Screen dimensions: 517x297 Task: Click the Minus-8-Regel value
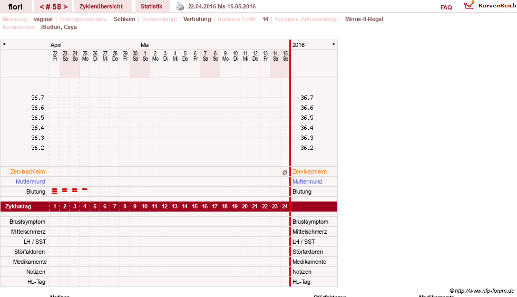coord(364,19)
